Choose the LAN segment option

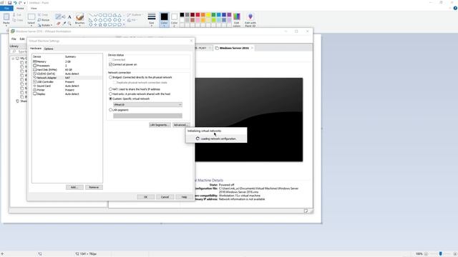coord(110,110)
